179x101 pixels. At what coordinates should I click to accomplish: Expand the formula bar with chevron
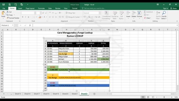click(x=177, y=25)
